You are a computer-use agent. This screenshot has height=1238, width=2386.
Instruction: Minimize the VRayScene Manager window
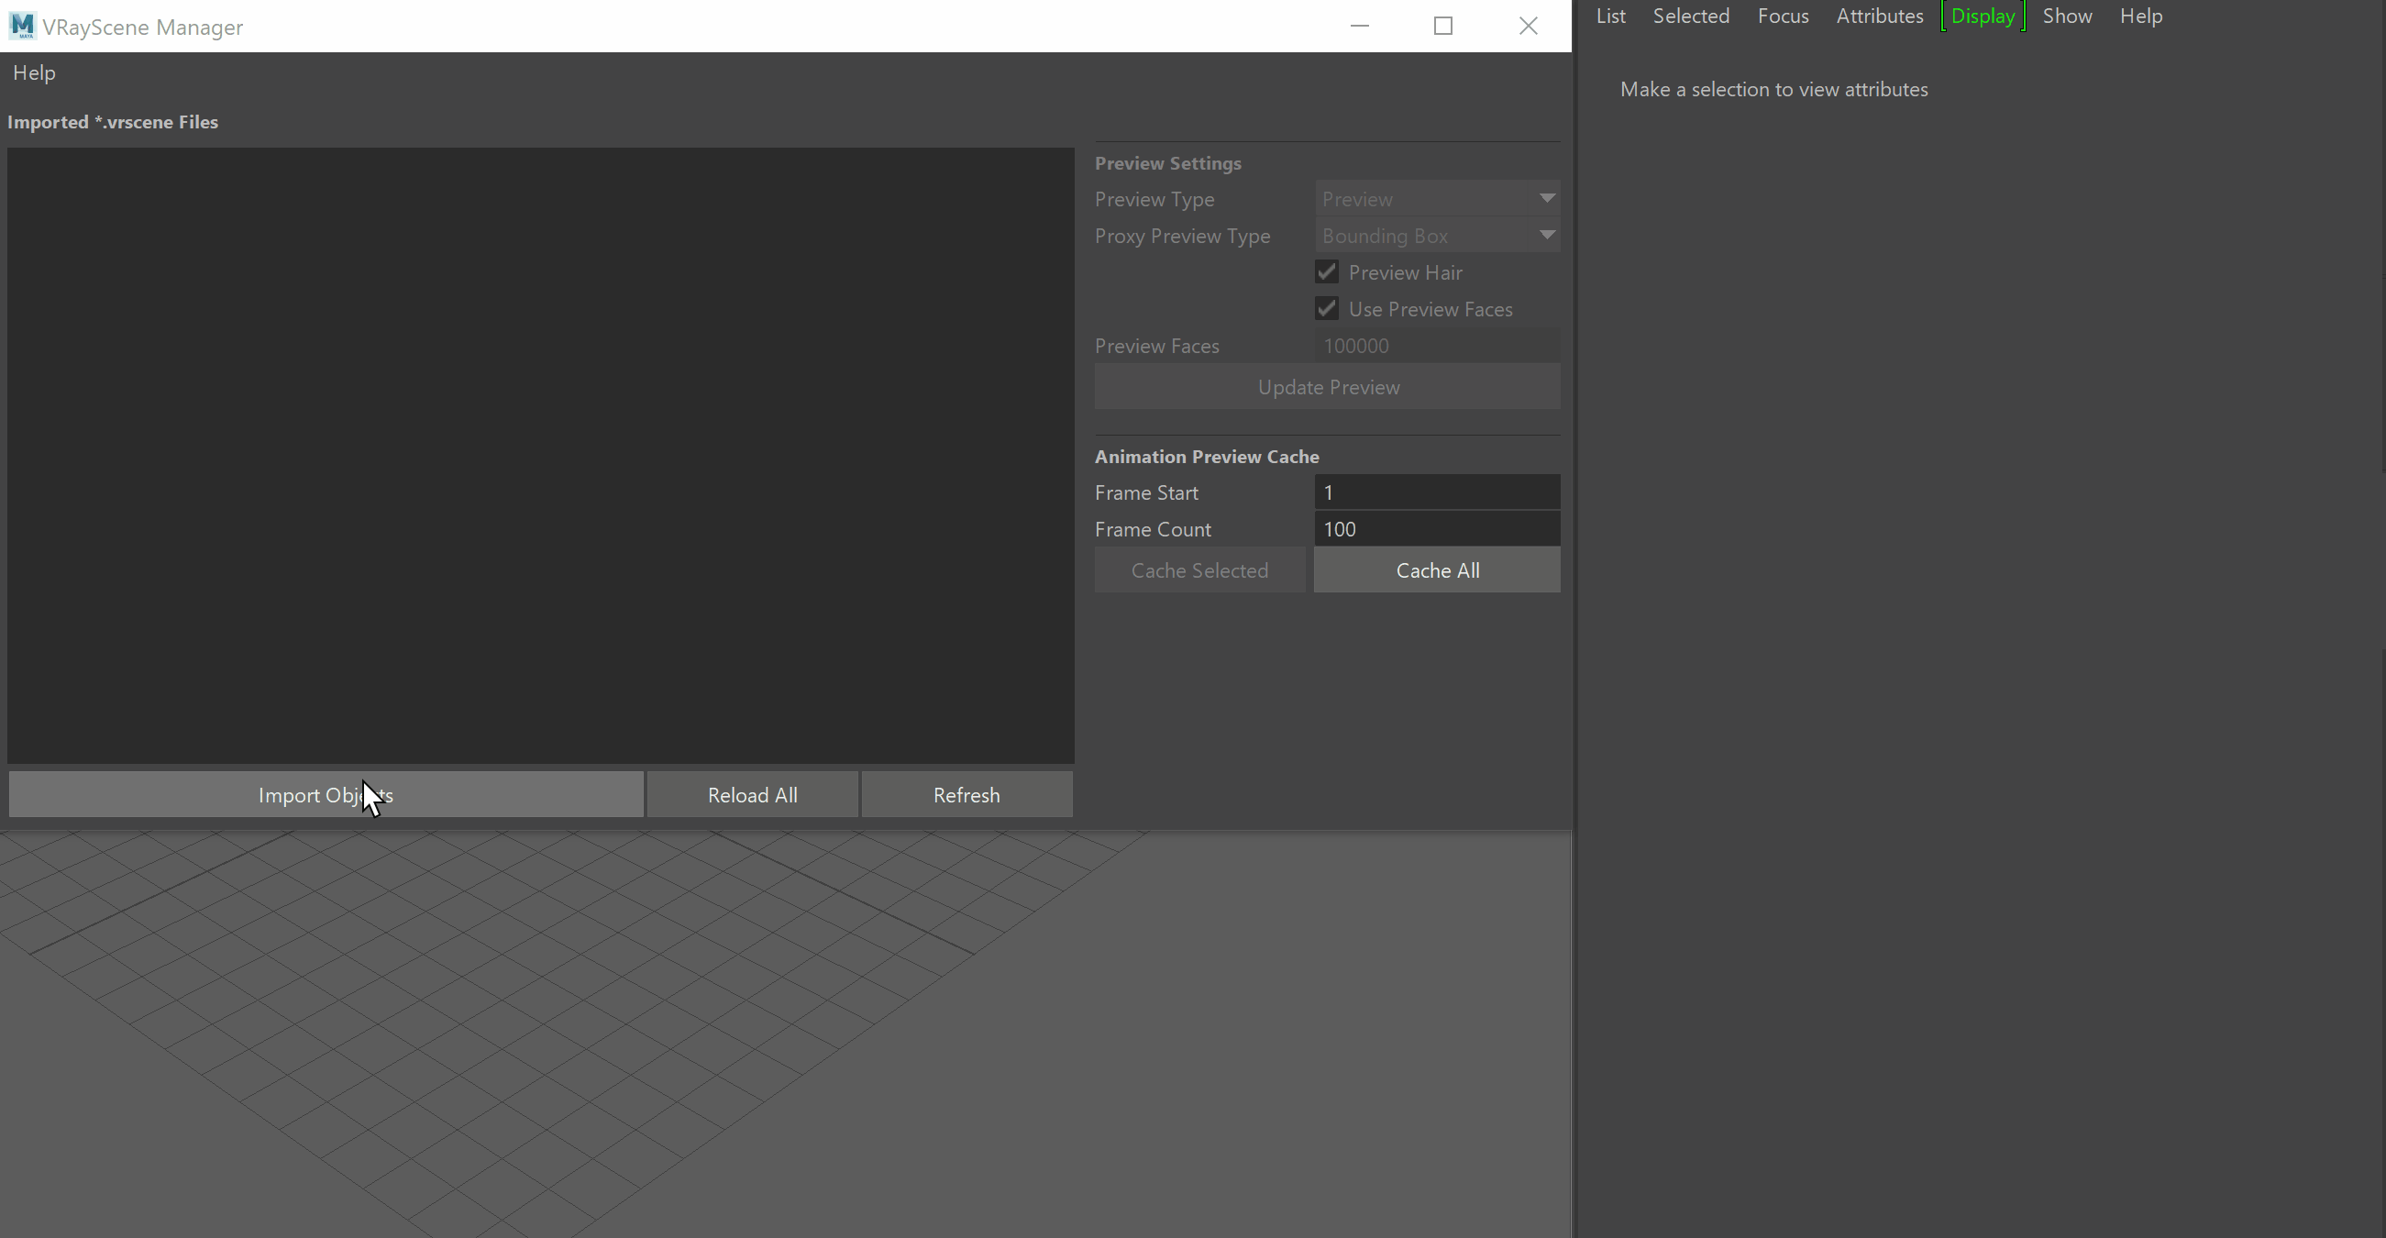click(1360, 26)
